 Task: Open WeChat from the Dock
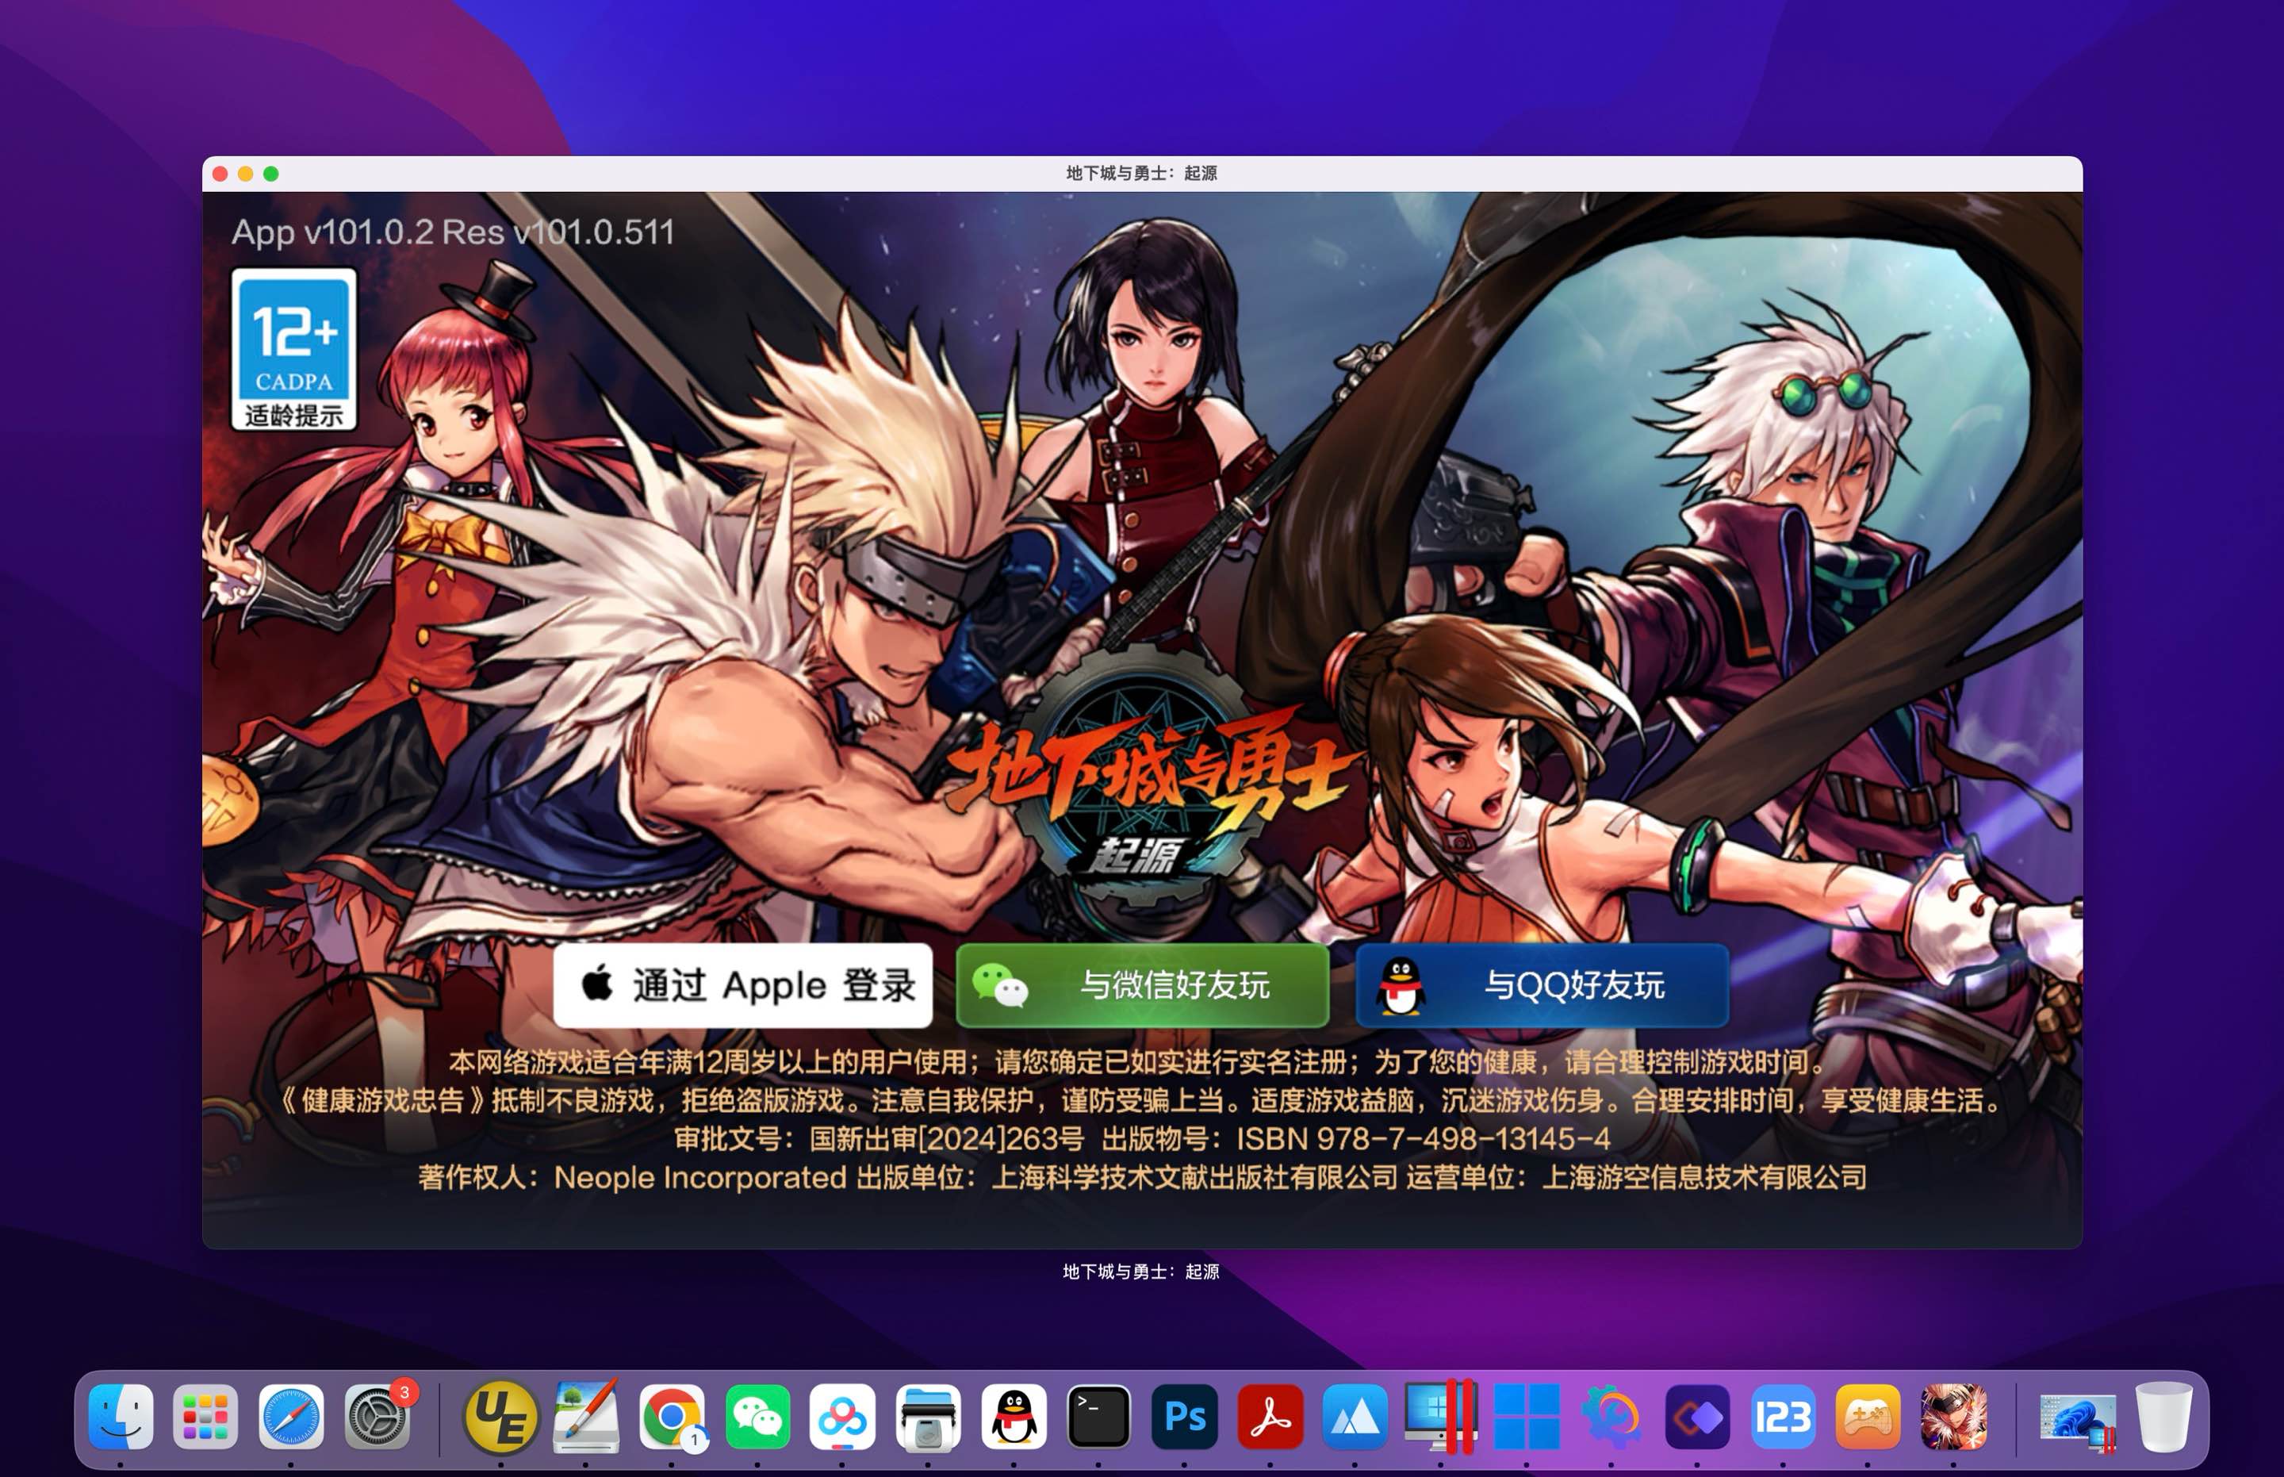[757, 1417]
